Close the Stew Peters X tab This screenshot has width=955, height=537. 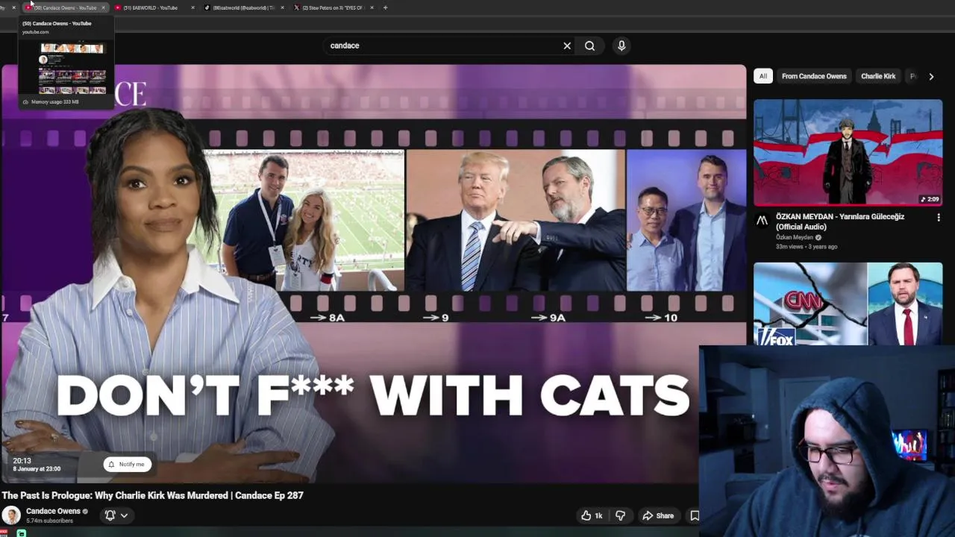[x=372, y=7]
